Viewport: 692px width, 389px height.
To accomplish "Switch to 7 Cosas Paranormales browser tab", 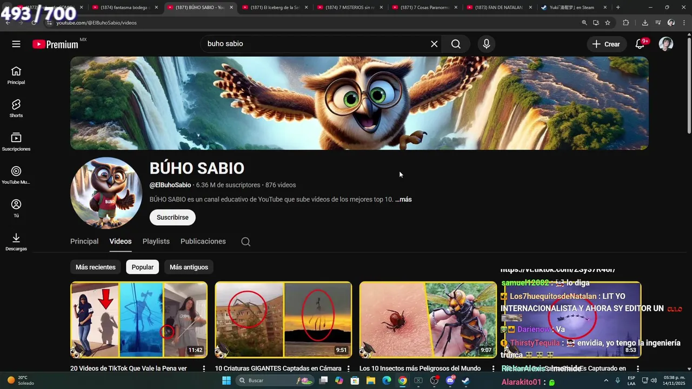I will [423, 8].
